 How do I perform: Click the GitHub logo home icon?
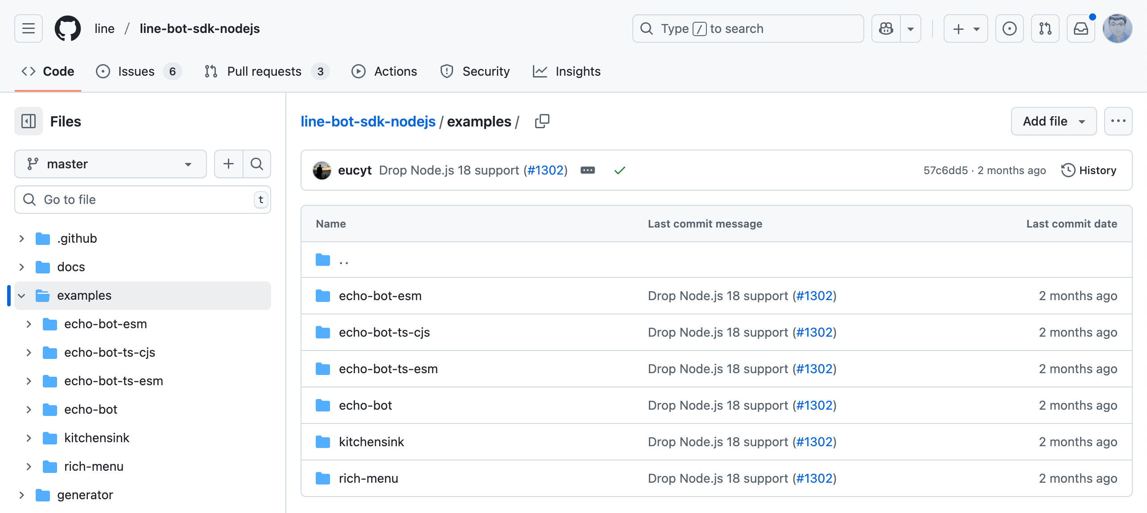click(68, 28)
